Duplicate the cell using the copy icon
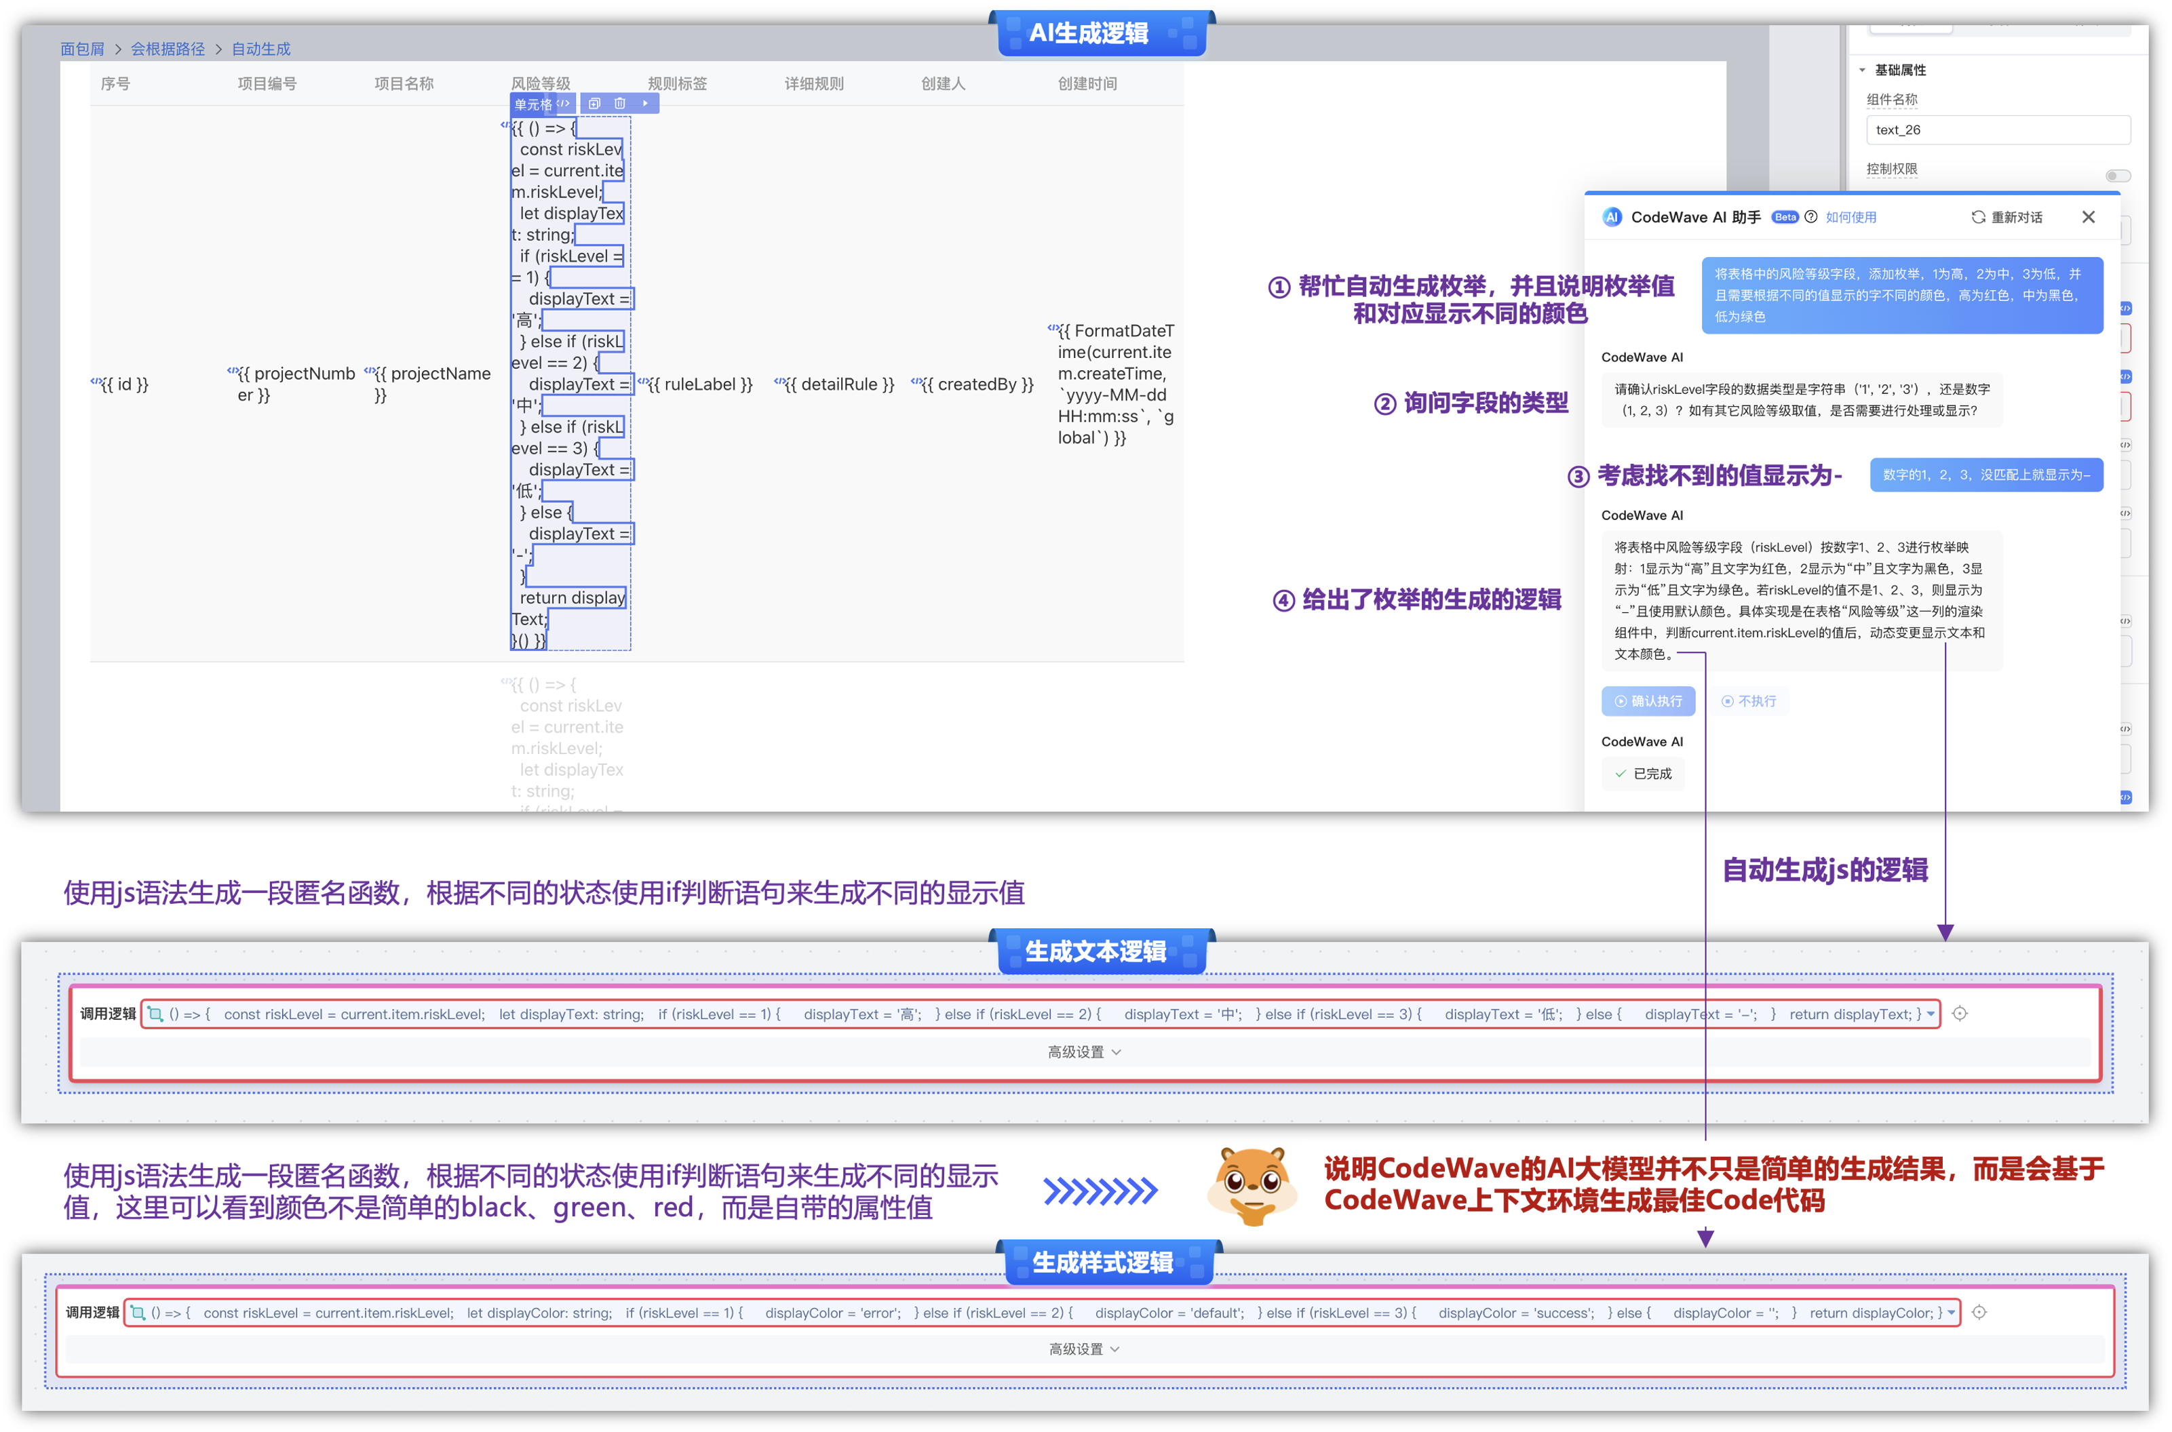The image size is (2172, 1432). coord(595,103)
